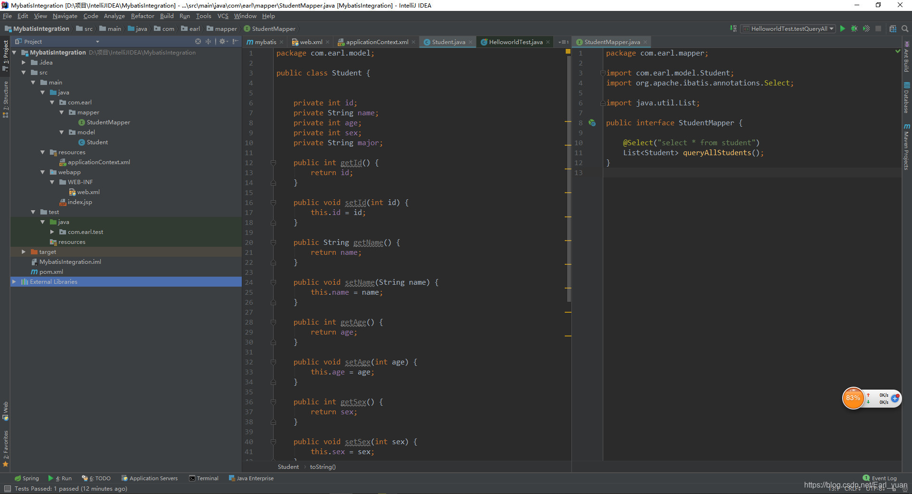This screenshot has width=912, height=494.
Task: Switch to the mybatis editor tab
Action: point(265,42)
